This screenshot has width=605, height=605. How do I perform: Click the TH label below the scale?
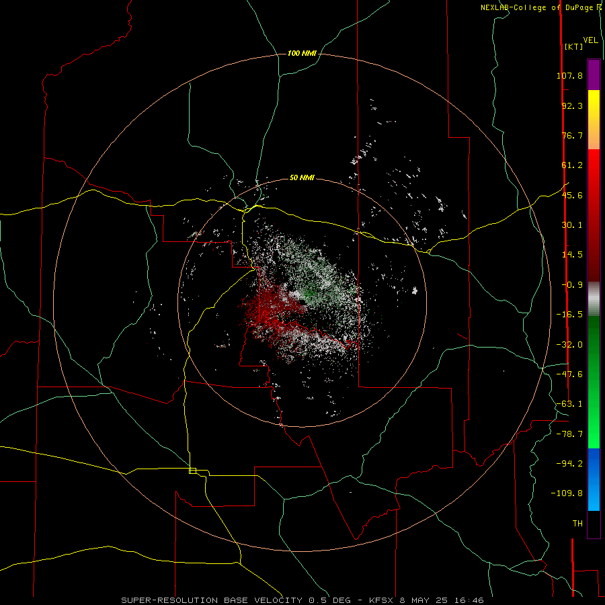pos(577,524)
